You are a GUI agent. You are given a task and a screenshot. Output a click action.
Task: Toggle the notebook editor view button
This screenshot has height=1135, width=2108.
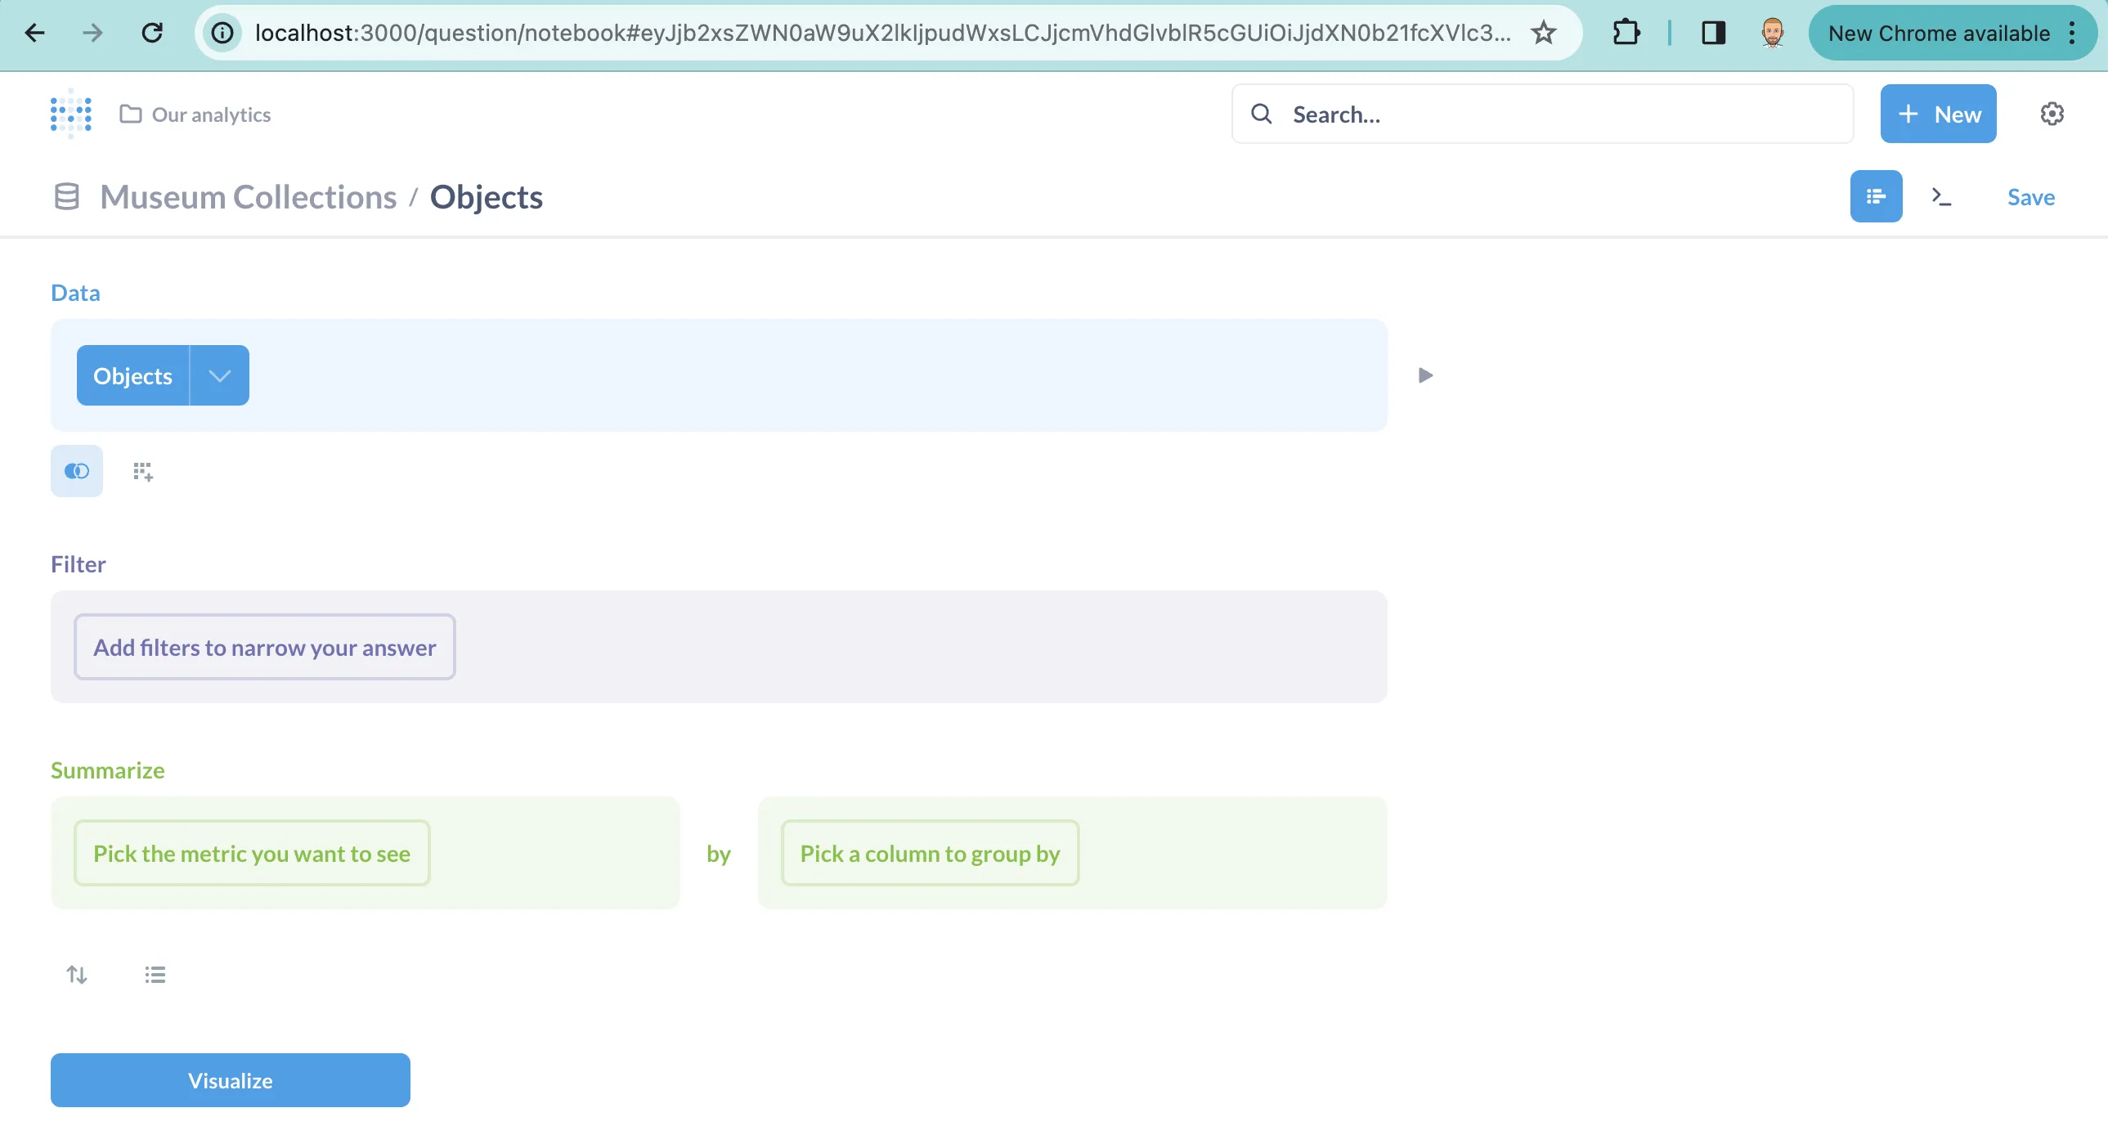pyautogui.click(x=1876, y=196)
